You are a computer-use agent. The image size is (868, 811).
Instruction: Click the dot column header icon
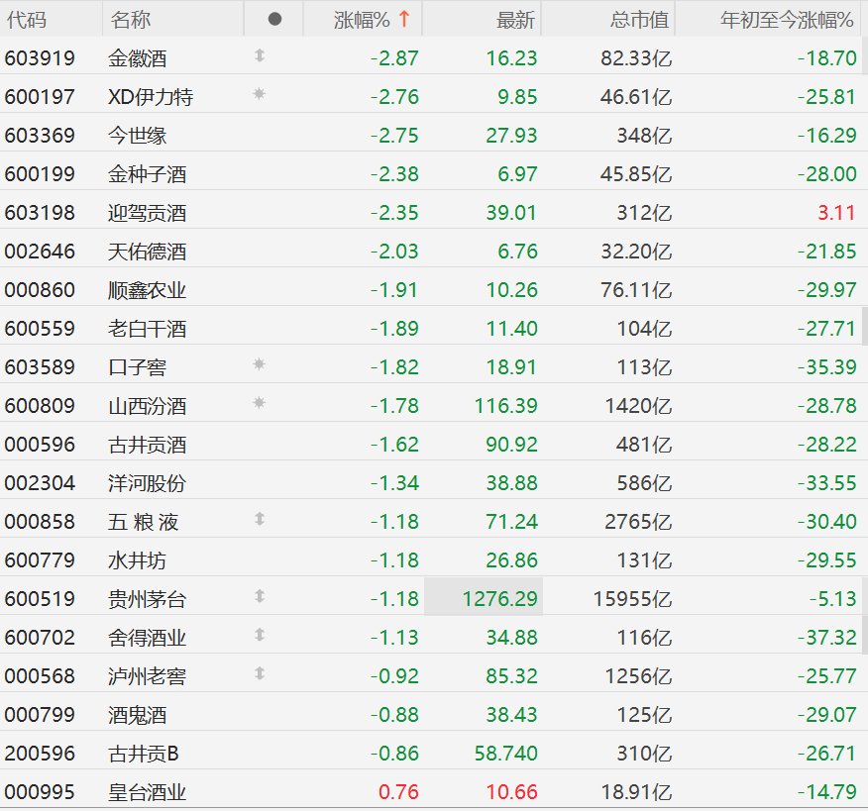[x=274, y=20]
